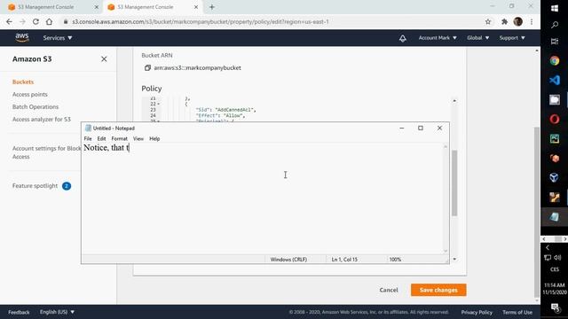Open the Chrome profile avatar

pyautogui.click(x=518, y=21)
